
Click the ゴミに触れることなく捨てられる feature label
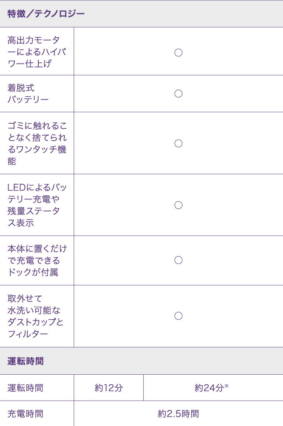[x=37, y=143]
